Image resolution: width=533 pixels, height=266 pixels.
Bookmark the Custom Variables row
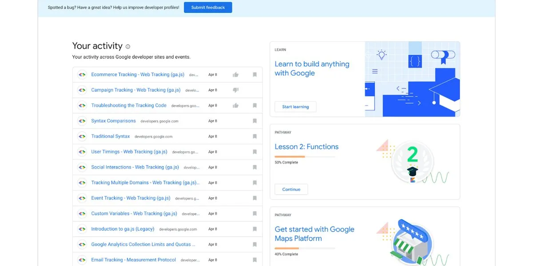255,214
